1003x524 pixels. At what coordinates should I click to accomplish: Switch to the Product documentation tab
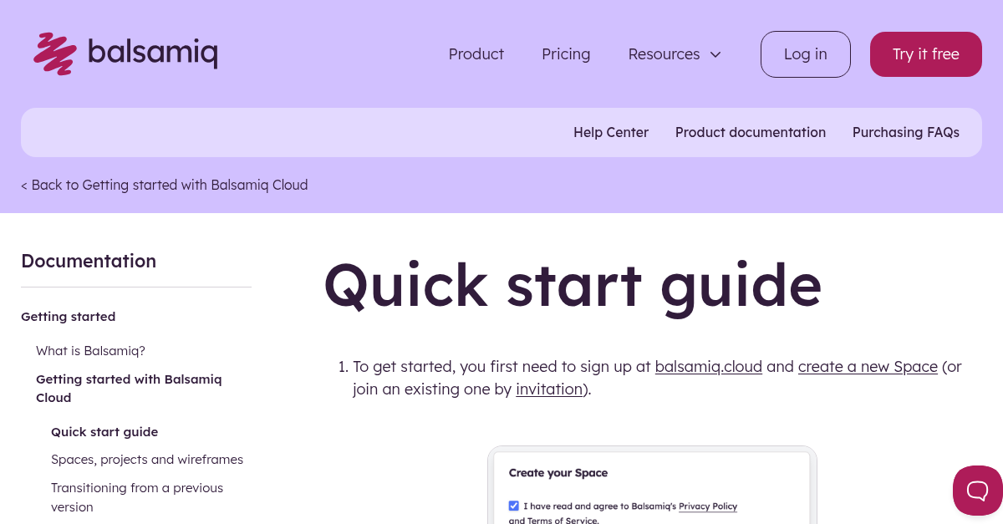point(751,132)
